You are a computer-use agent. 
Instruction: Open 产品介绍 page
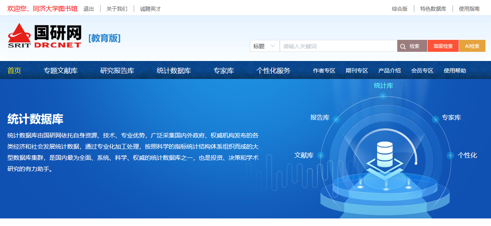(x=389, y=71)
